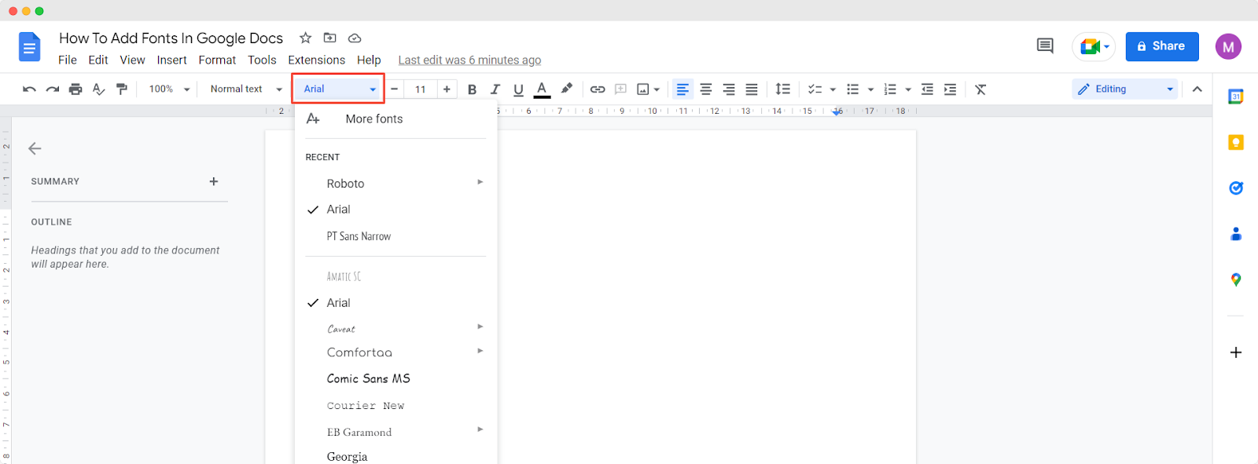Screen dimensions: 1258x464
Task: Decrease font size with minus button
Action: point(394,90)
